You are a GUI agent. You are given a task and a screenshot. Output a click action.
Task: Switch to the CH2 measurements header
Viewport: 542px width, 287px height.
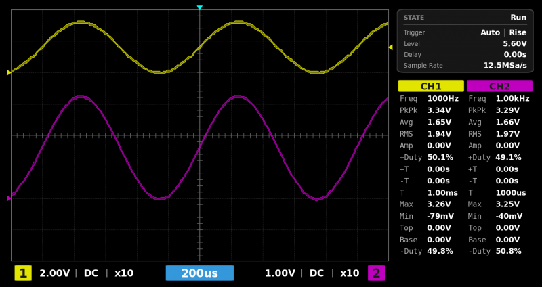coord(499,86)
